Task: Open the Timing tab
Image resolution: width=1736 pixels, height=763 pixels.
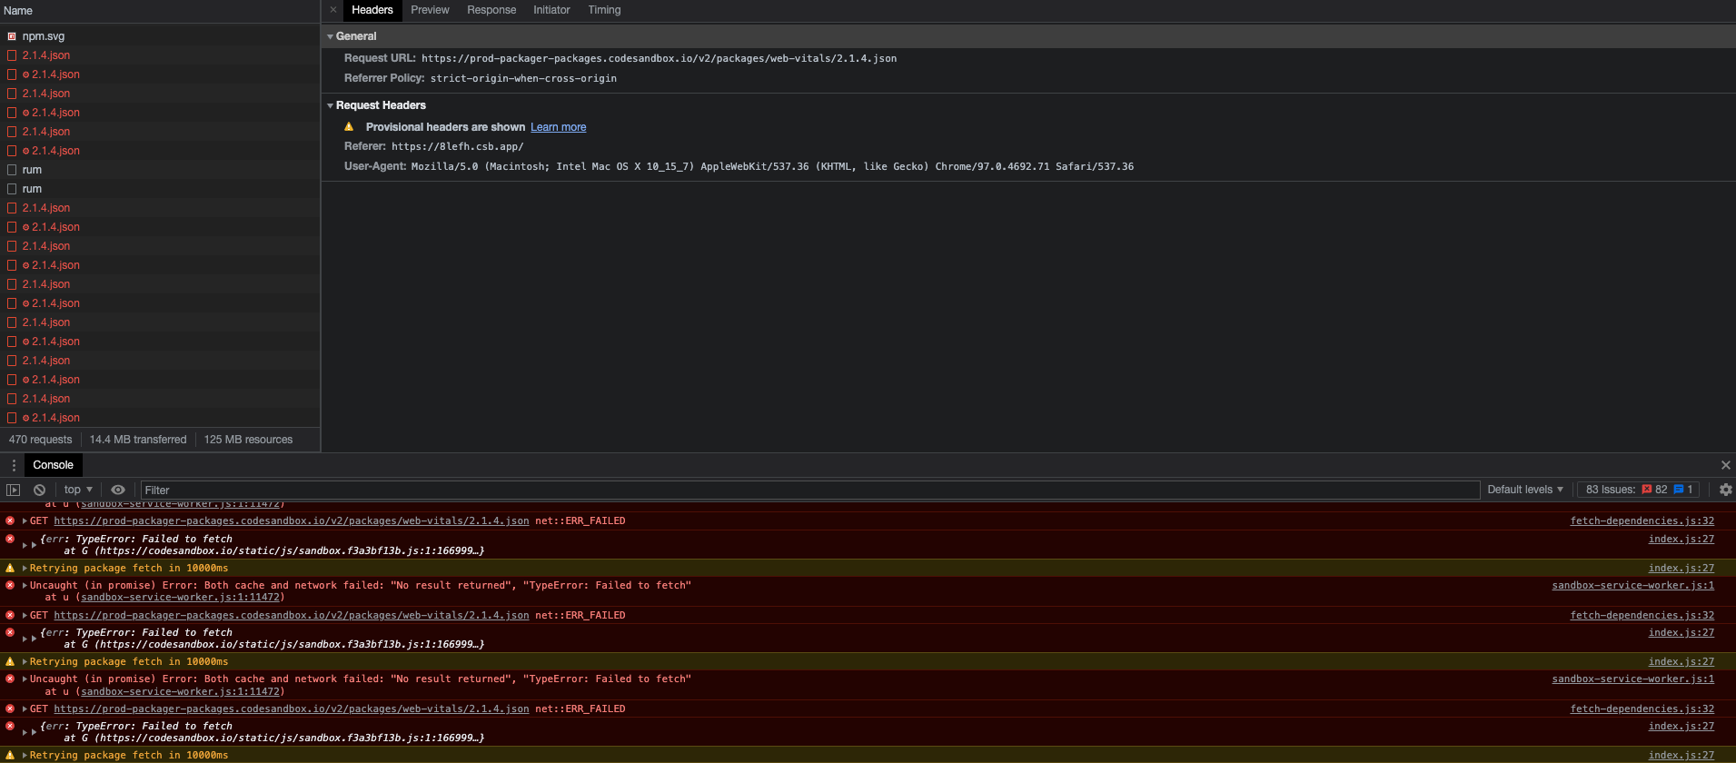Action: click(604, 10)
